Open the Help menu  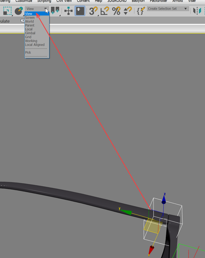pos(98,1)
